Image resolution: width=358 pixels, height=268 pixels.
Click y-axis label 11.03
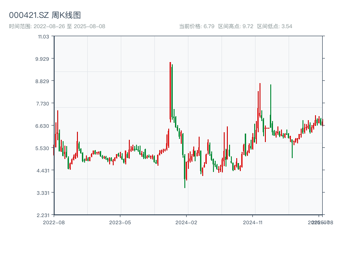[43, 37]
